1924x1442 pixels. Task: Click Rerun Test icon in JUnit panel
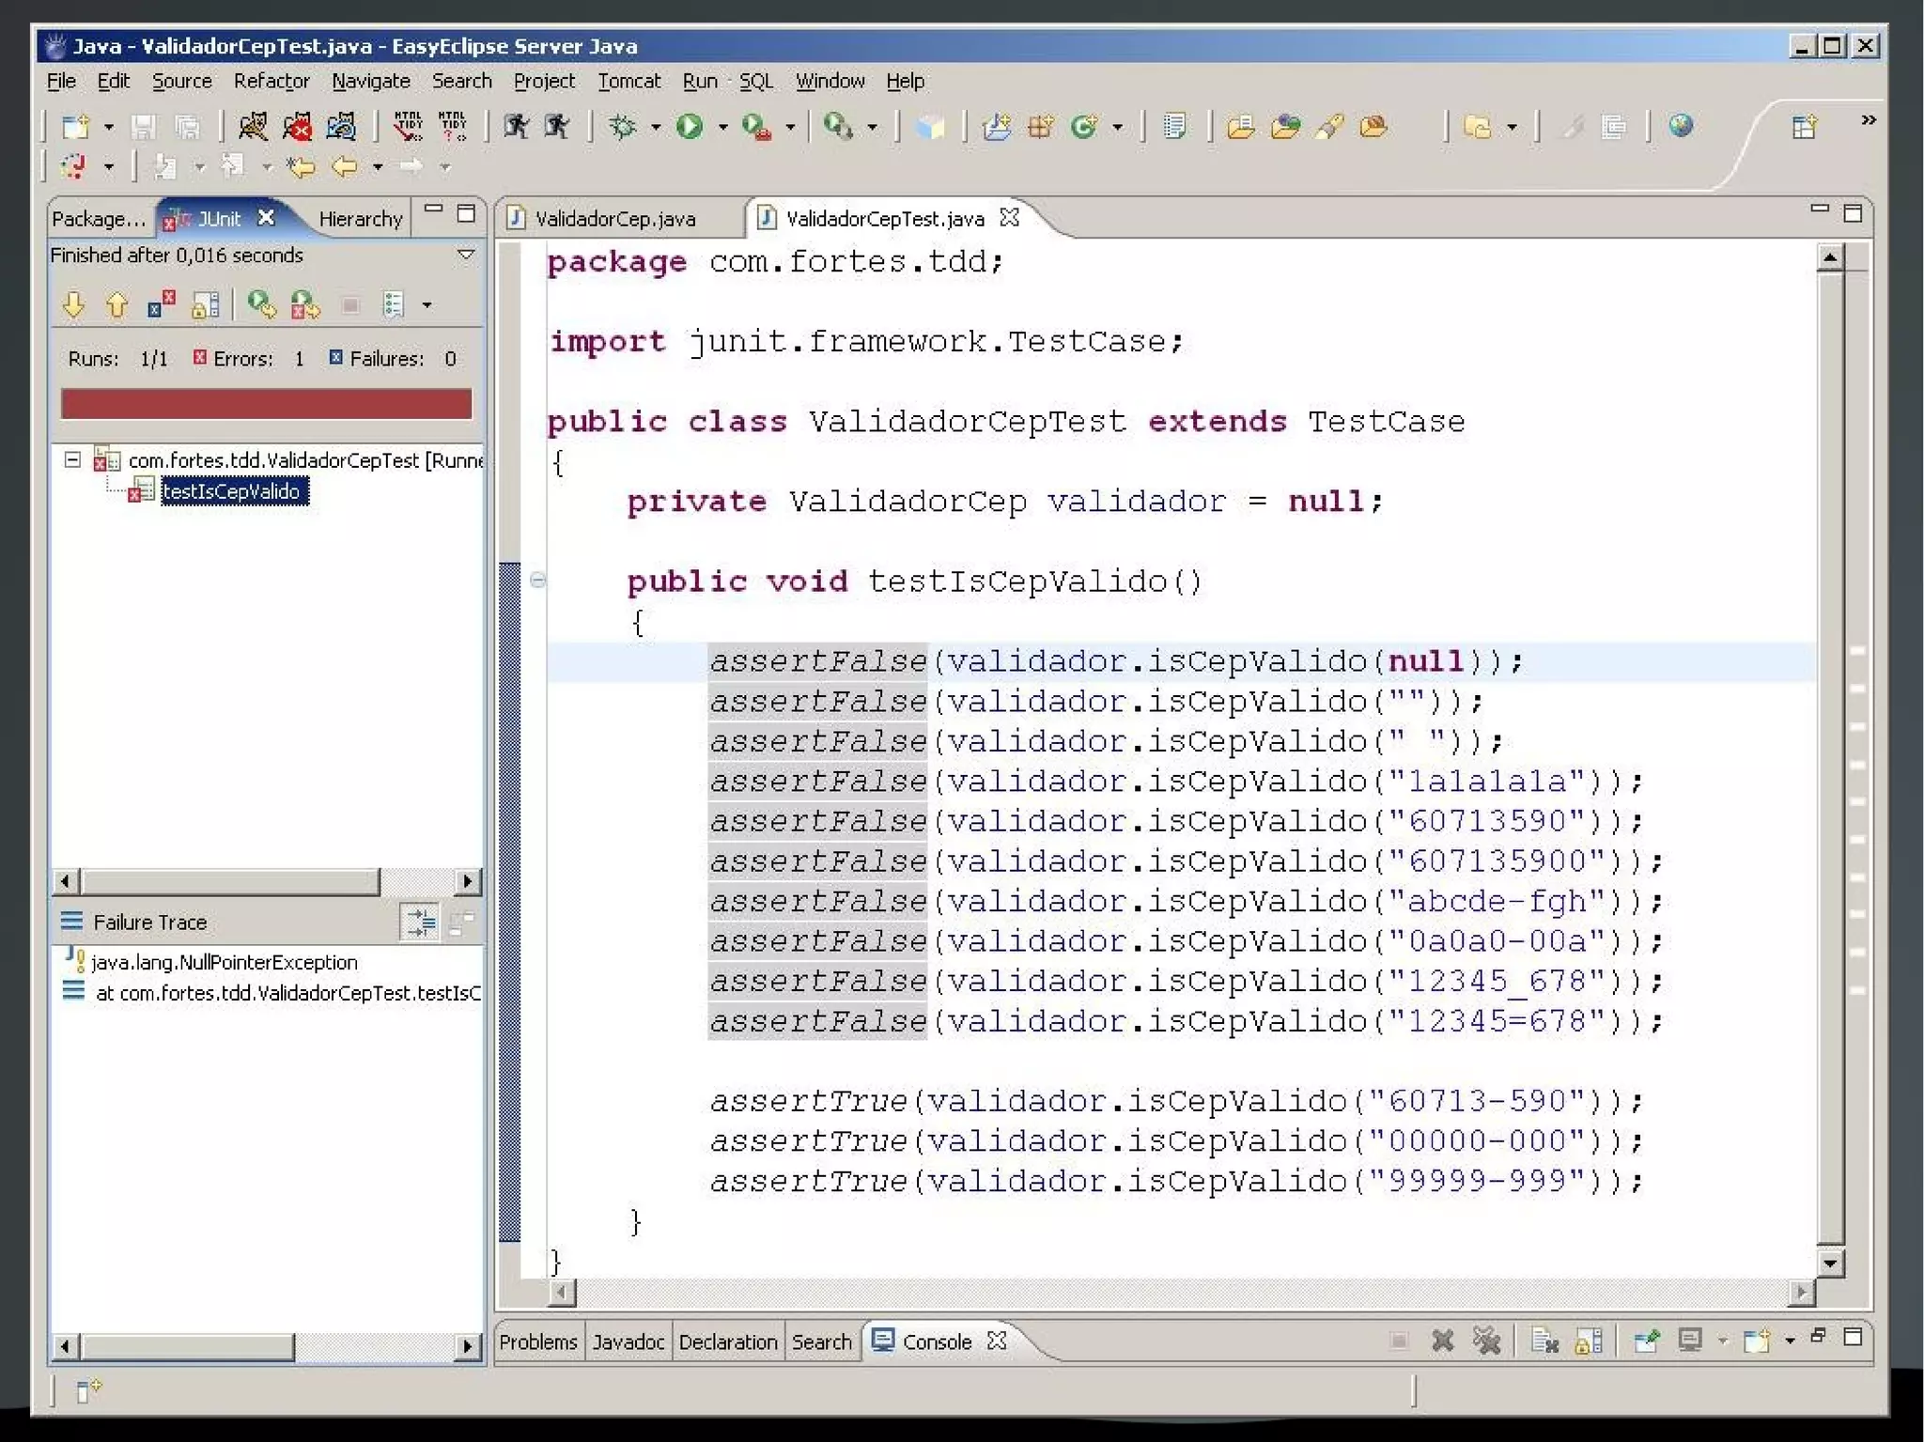(261, 304)
